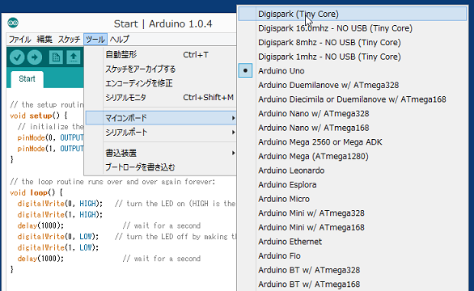Open the スケッチ menu
Viewport: 474px width, 291px height.
pos(70,40)
